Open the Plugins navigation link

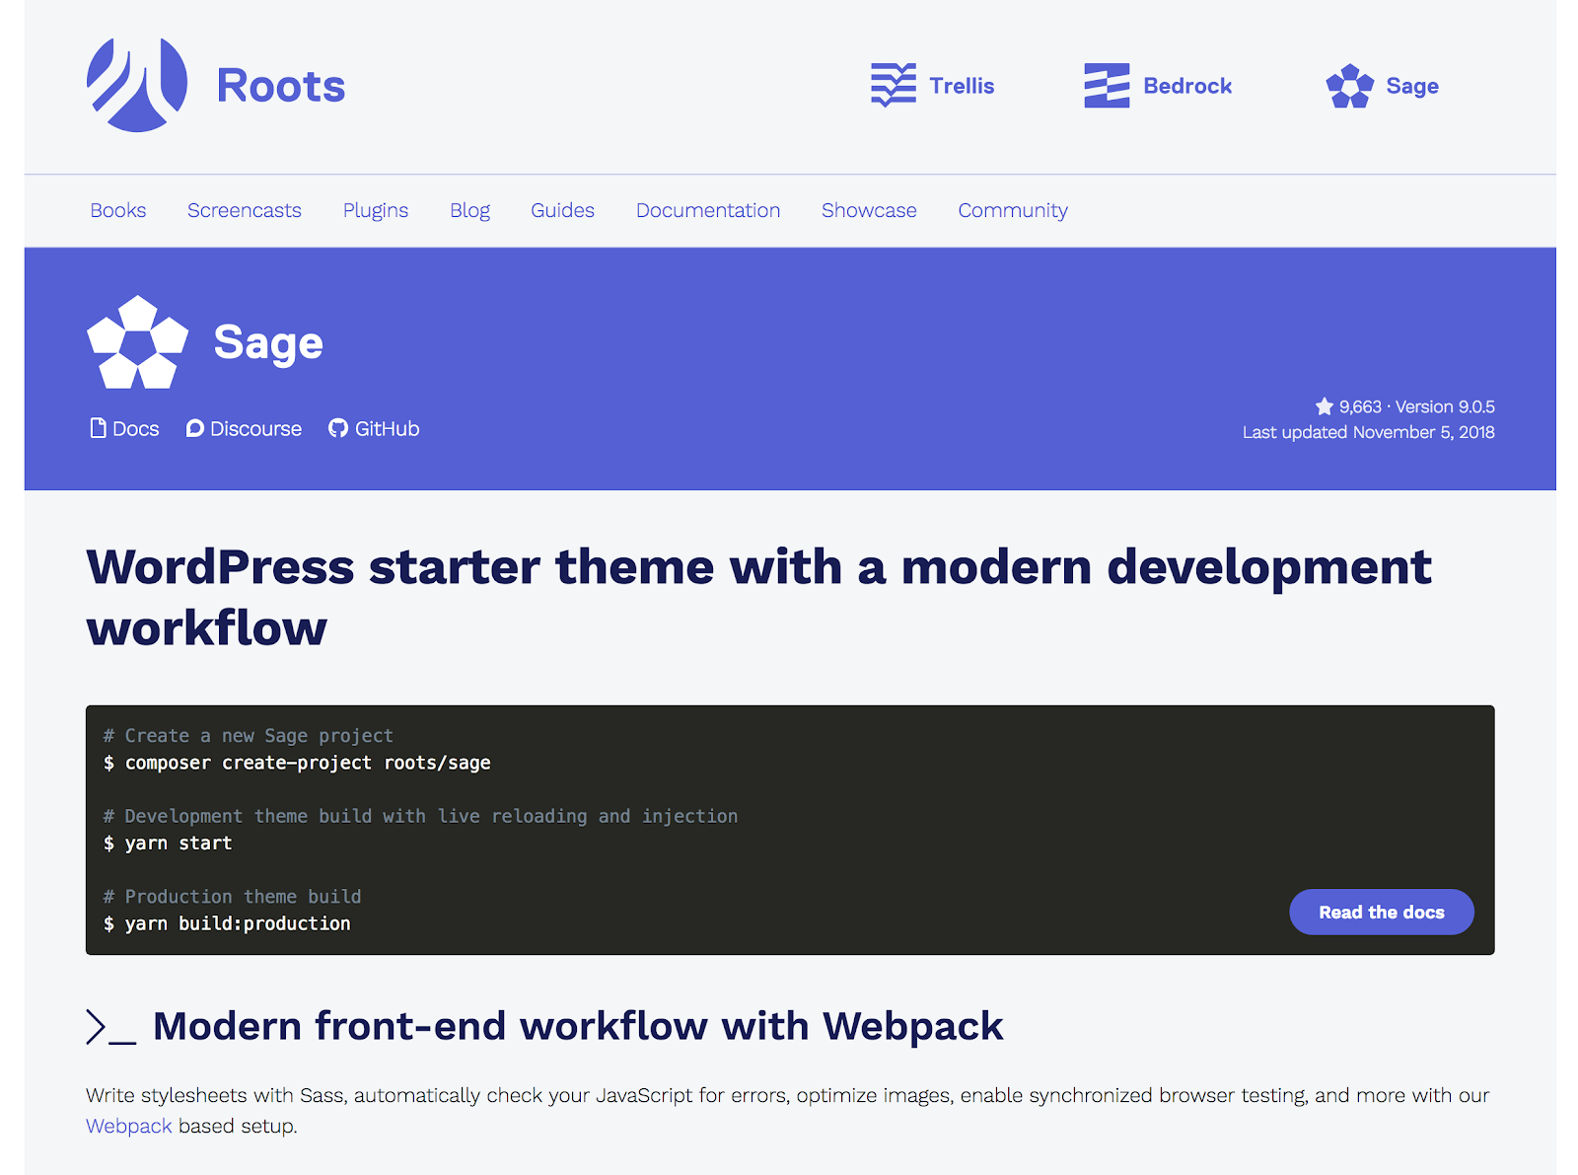point(375,210)
